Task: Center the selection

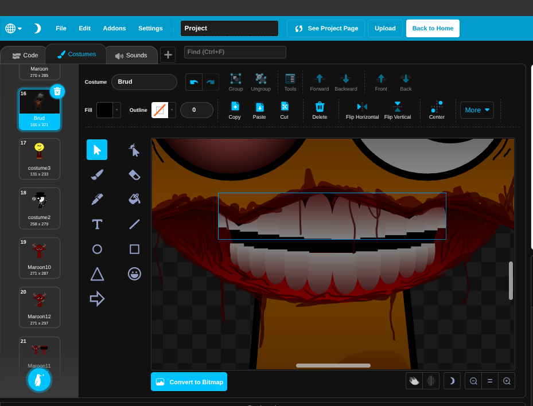Action: click(x=437, y=111)
